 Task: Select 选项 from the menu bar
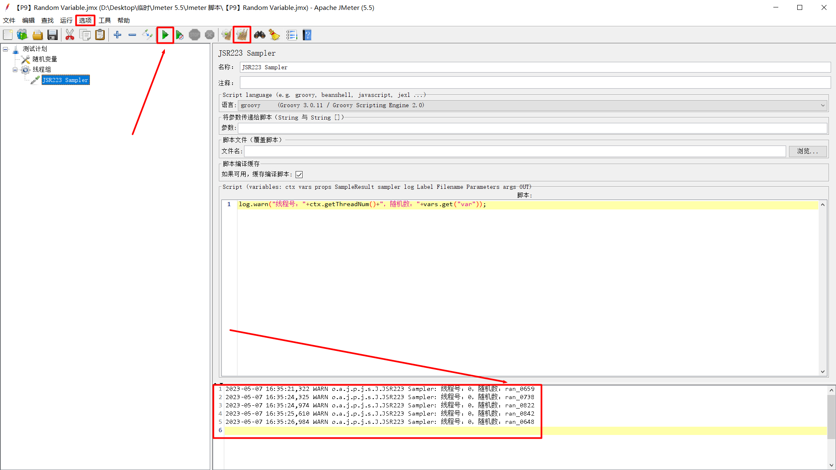pos(86,20)
